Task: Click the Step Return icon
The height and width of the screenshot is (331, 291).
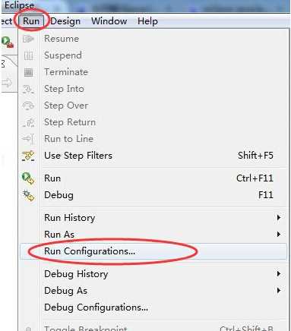Action: point(28,122)
